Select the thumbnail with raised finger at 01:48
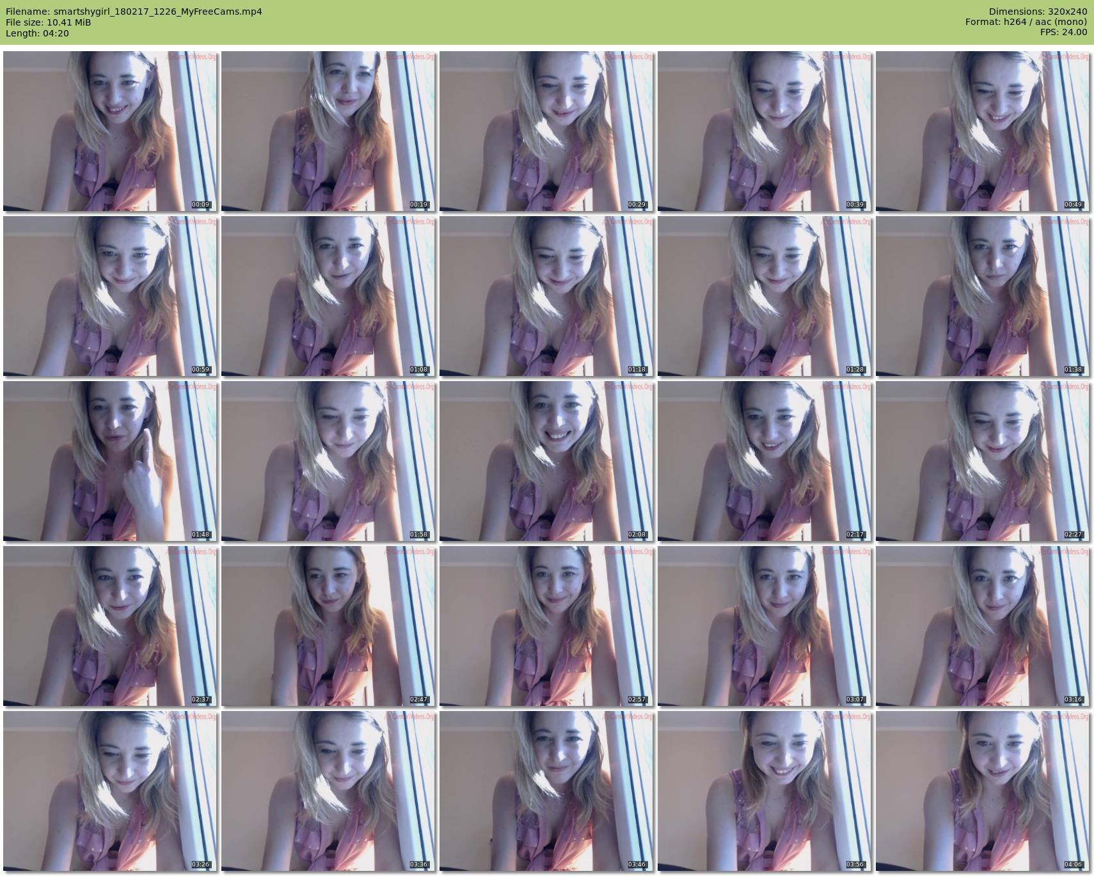Viewport: 1094px width, 876px height. click(110, 461)
